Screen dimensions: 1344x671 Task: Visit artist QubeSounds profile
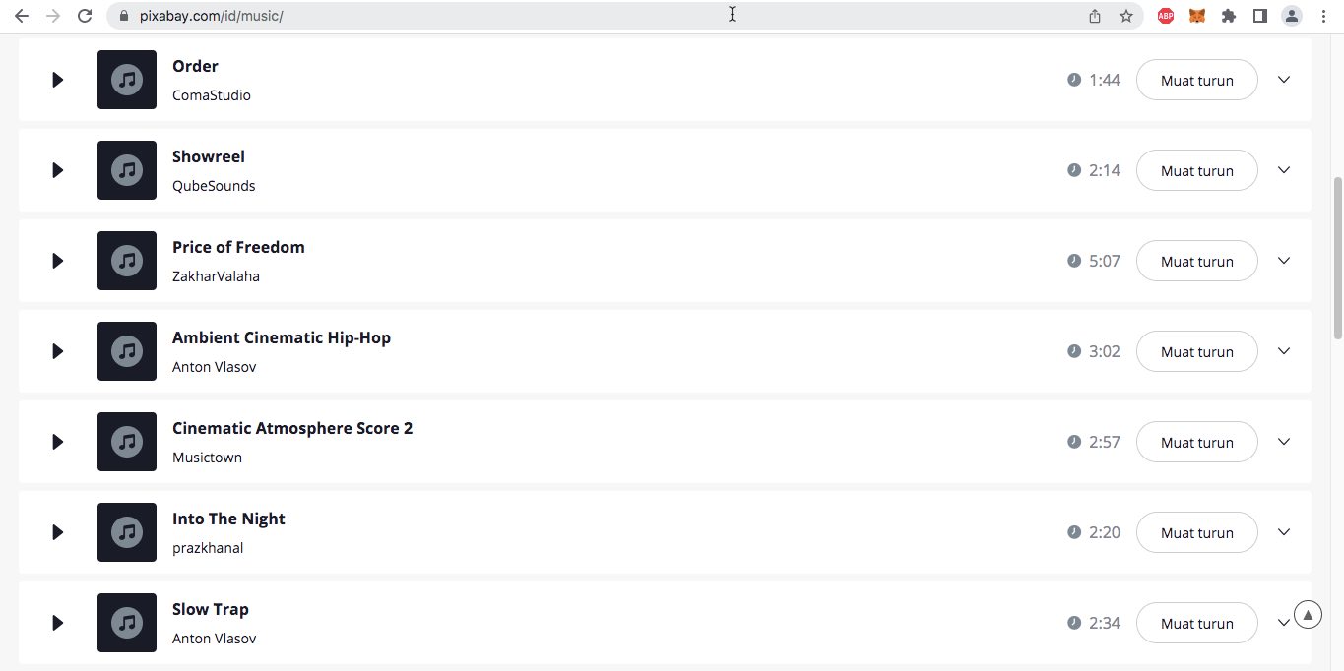pyautogui.click(x=214, y=186)
